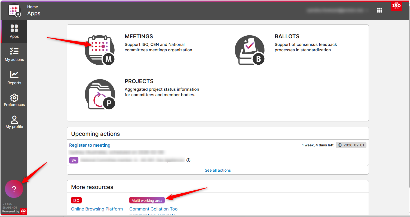Open the Comment Collation Tool link

point(154,209)
